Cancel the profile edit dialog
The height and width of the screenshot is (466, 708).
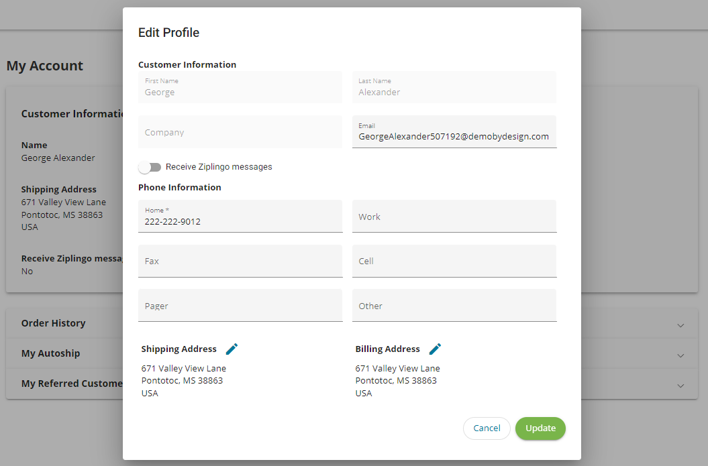point(487,428)
